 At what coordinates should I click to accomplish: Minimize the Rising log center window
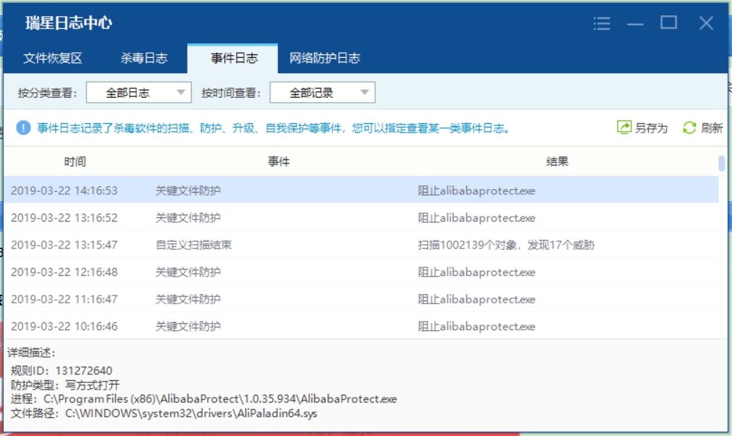click(635, 23)
